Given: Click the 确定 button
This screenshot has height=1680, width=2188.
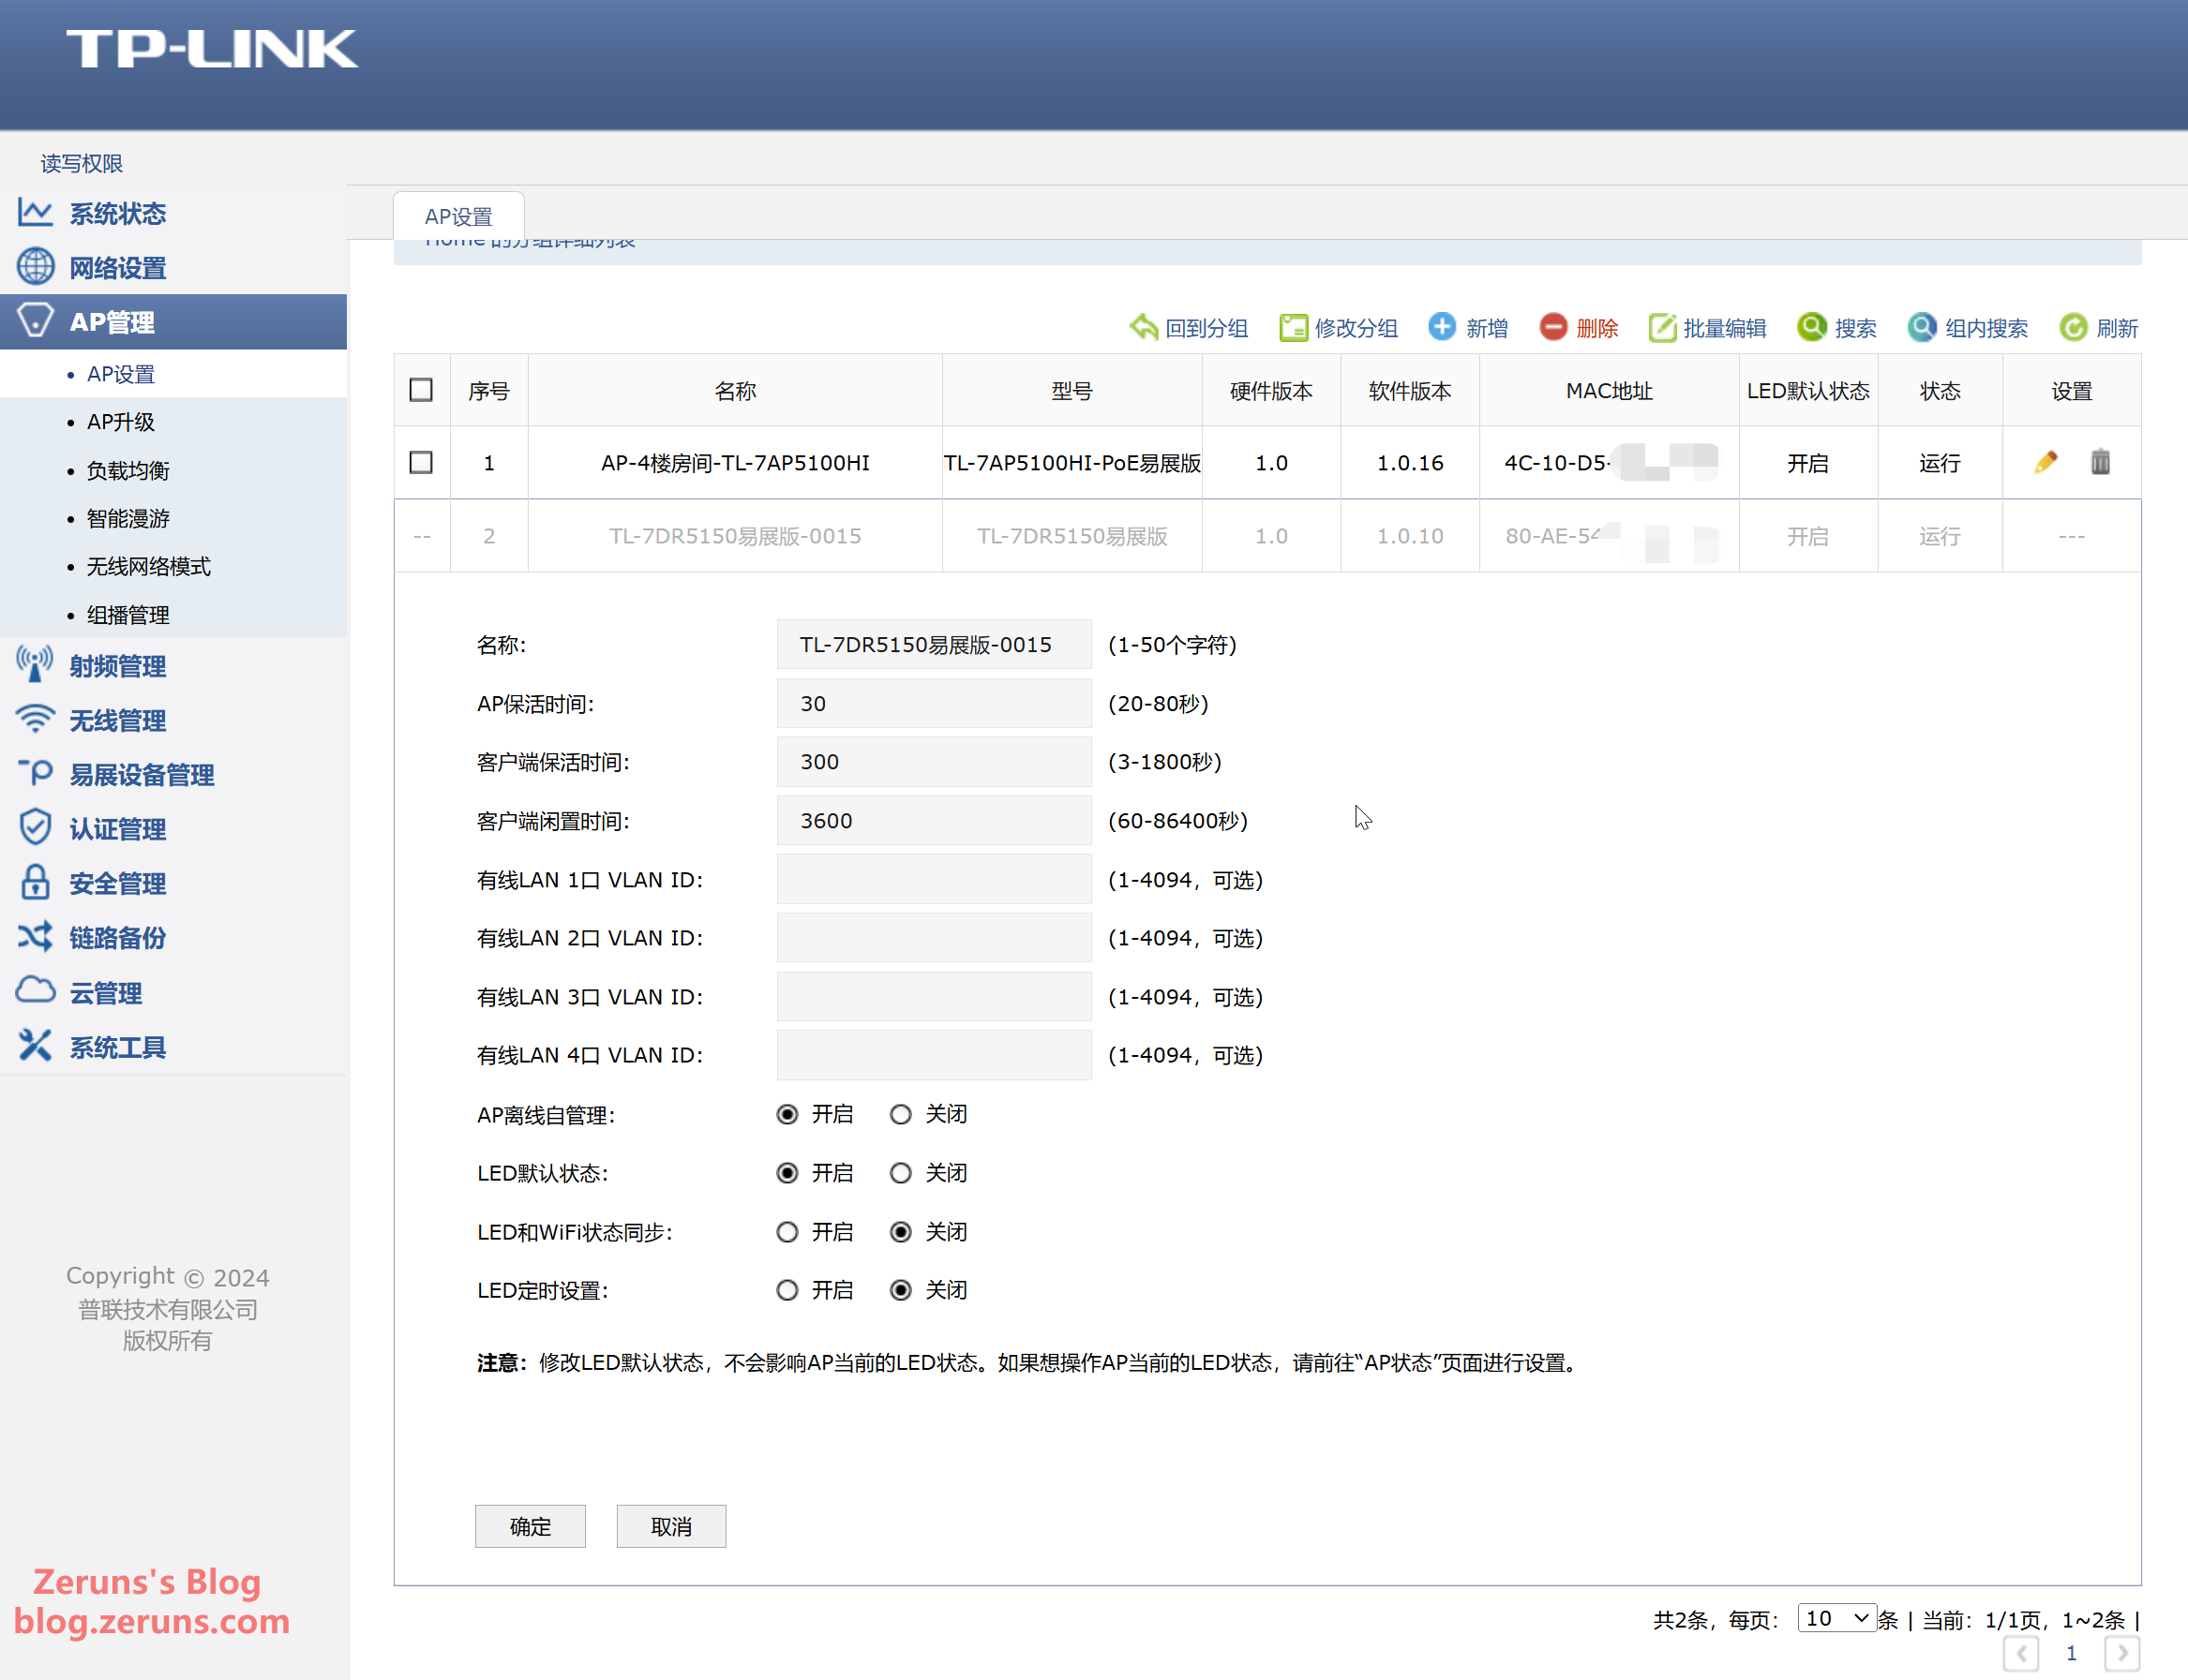Looking at the screenshot, I should 531,1526.
